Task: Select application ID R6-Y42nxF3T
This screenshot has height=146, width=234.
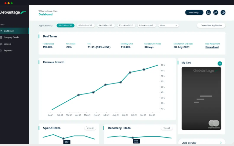Action: point(65,25)
